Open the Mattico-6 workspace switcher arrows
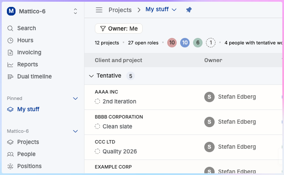 point(75,11)
